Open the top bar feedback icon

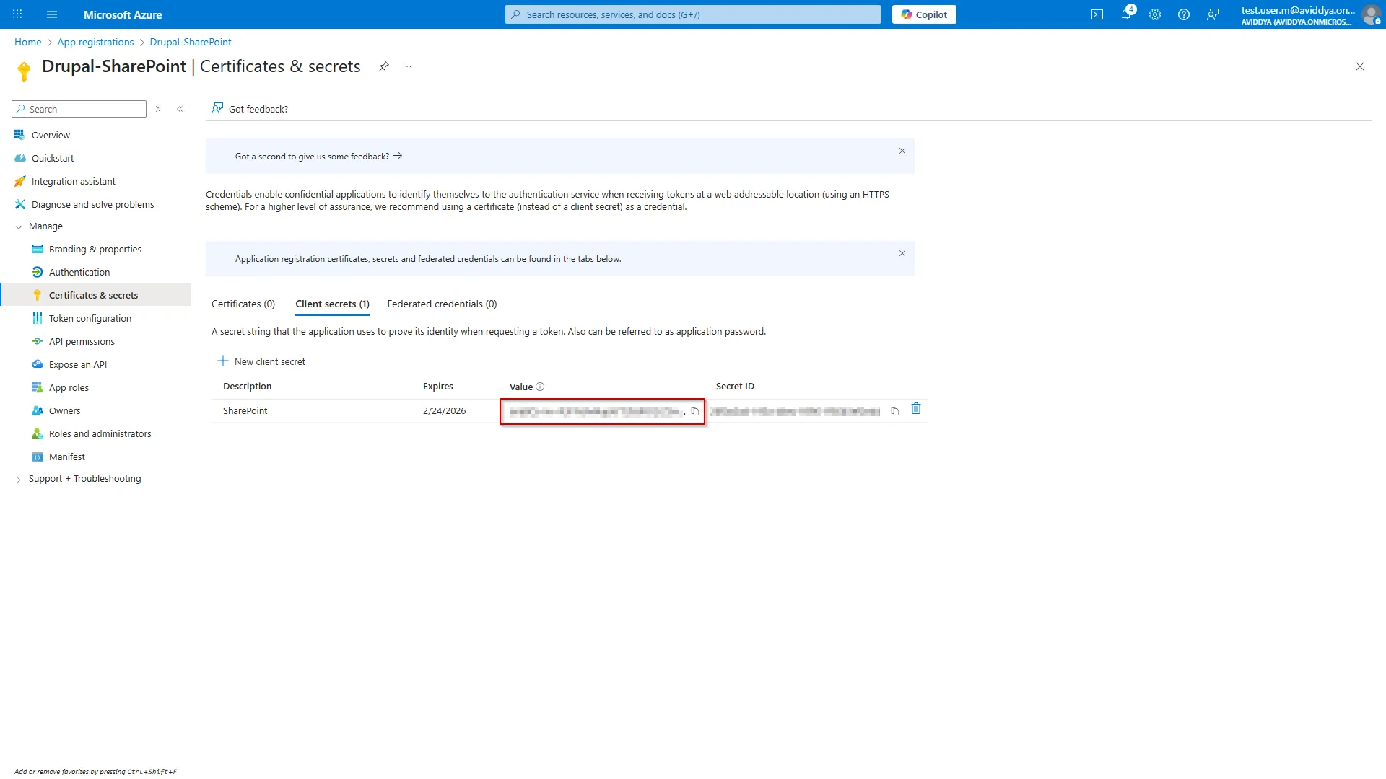pos(1213,14)
